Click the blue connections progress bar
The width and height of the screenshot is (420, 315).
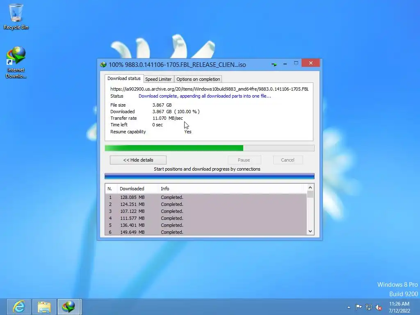pos(210,176)
